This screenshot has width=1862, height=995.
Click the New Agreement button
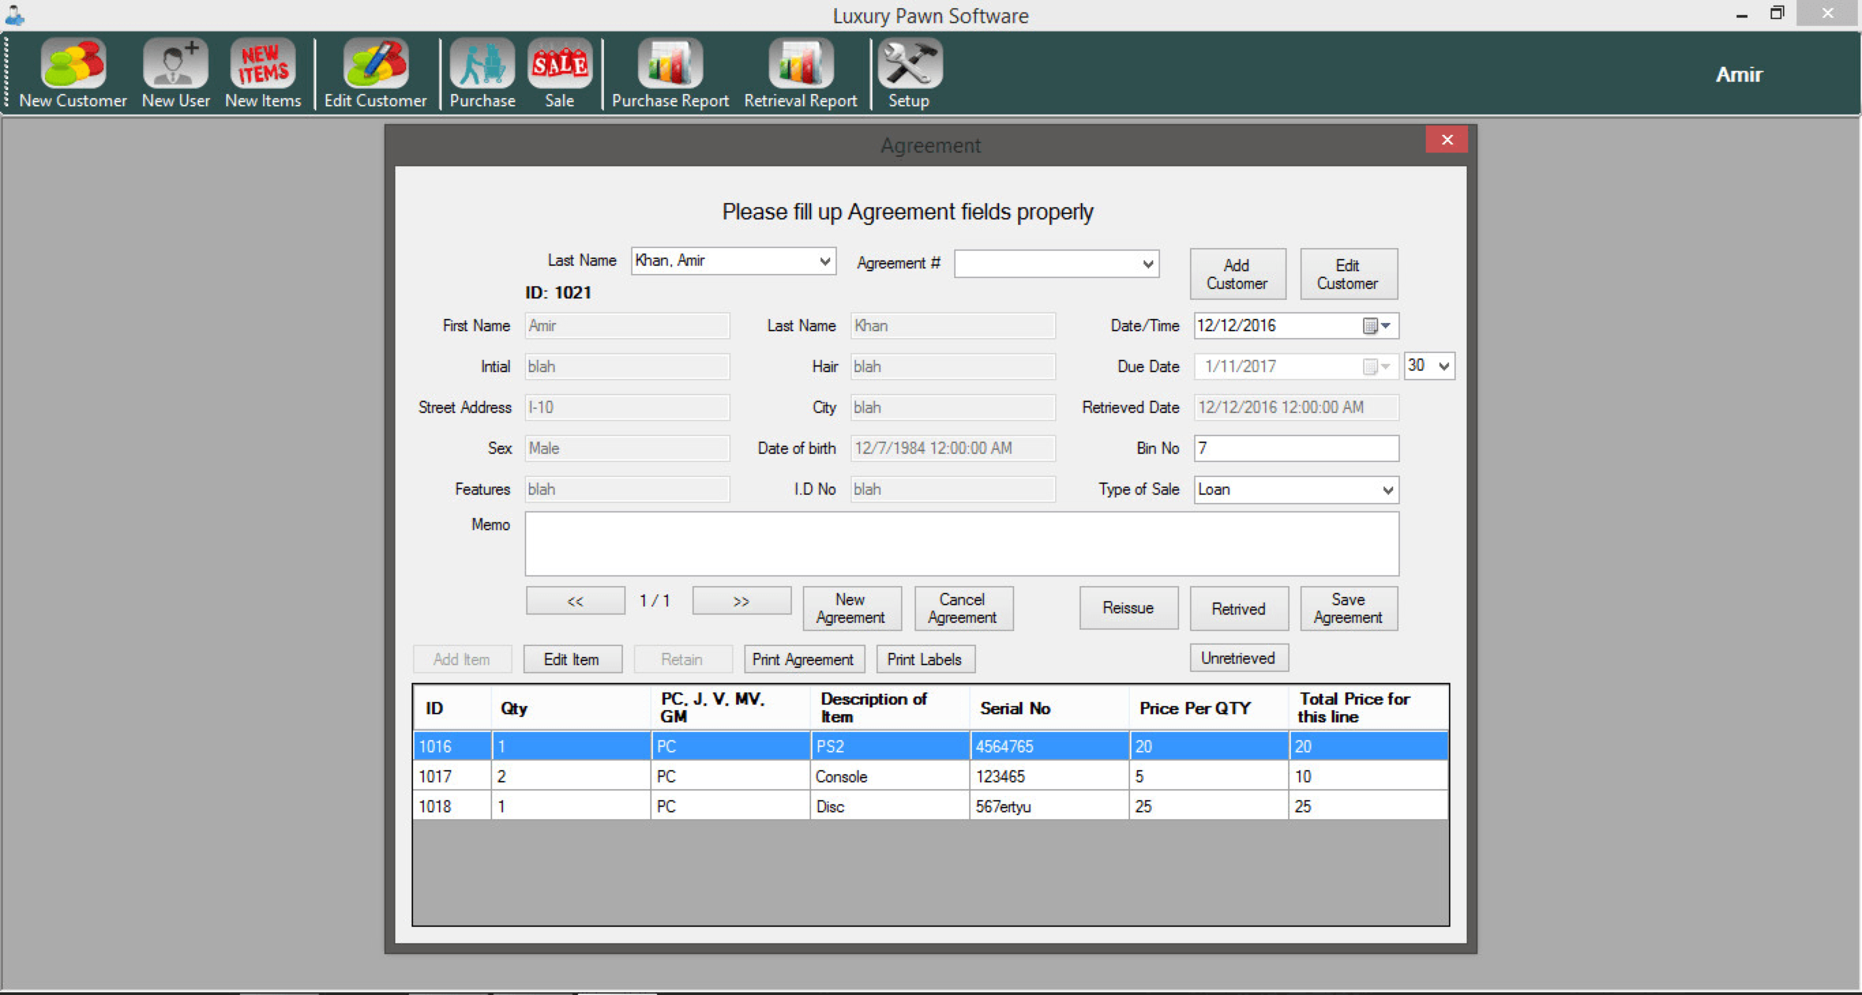coord(851,609)
